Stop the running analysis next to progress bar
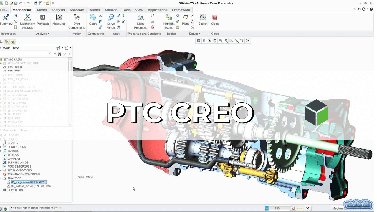This screenshot has width=377, height=212. 293,208
